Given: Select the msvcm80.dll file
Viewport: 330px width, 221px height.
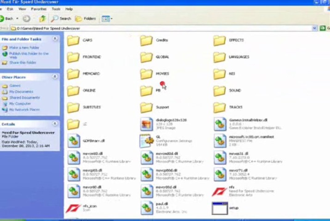Looking at the screenshot, I should [99, 157].
